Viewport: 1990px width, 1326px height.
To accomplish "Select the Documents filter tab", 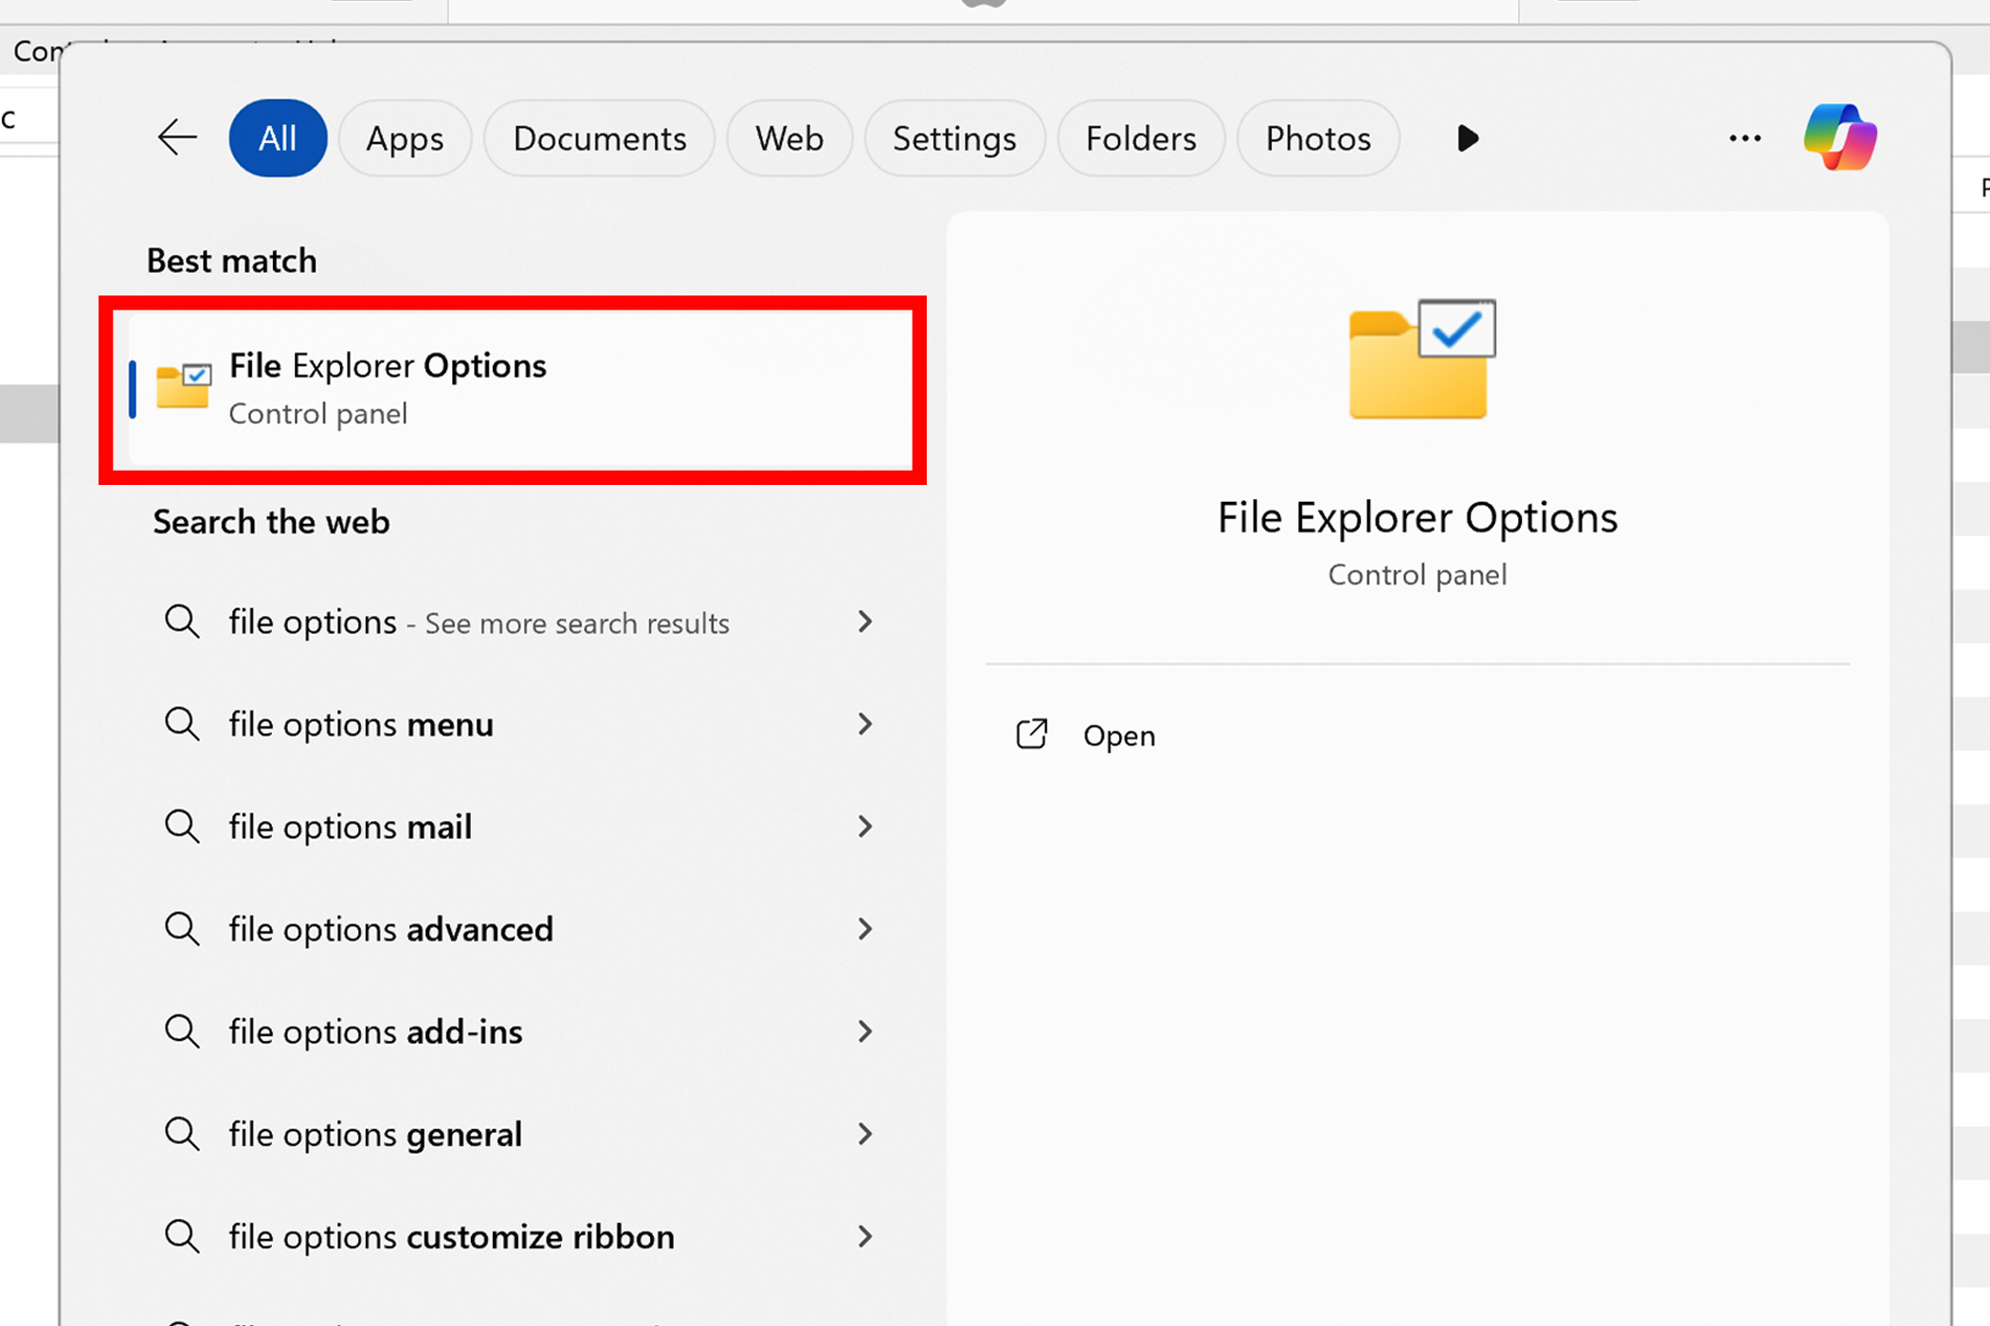I will coord(600,137).
